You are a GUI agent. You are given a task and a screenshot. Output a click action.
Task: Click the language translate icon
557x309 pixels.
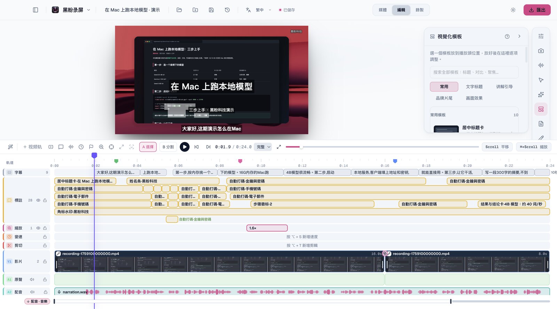pyautogui.click(x=248, y=10)
